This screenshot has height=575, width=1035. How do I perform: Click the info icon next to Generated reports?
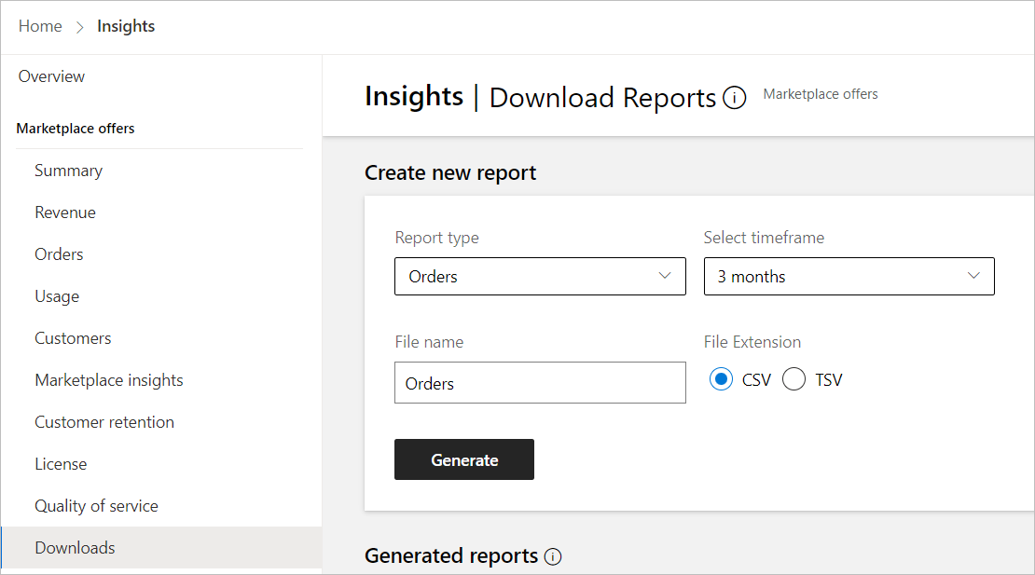(x=553, y=557)
